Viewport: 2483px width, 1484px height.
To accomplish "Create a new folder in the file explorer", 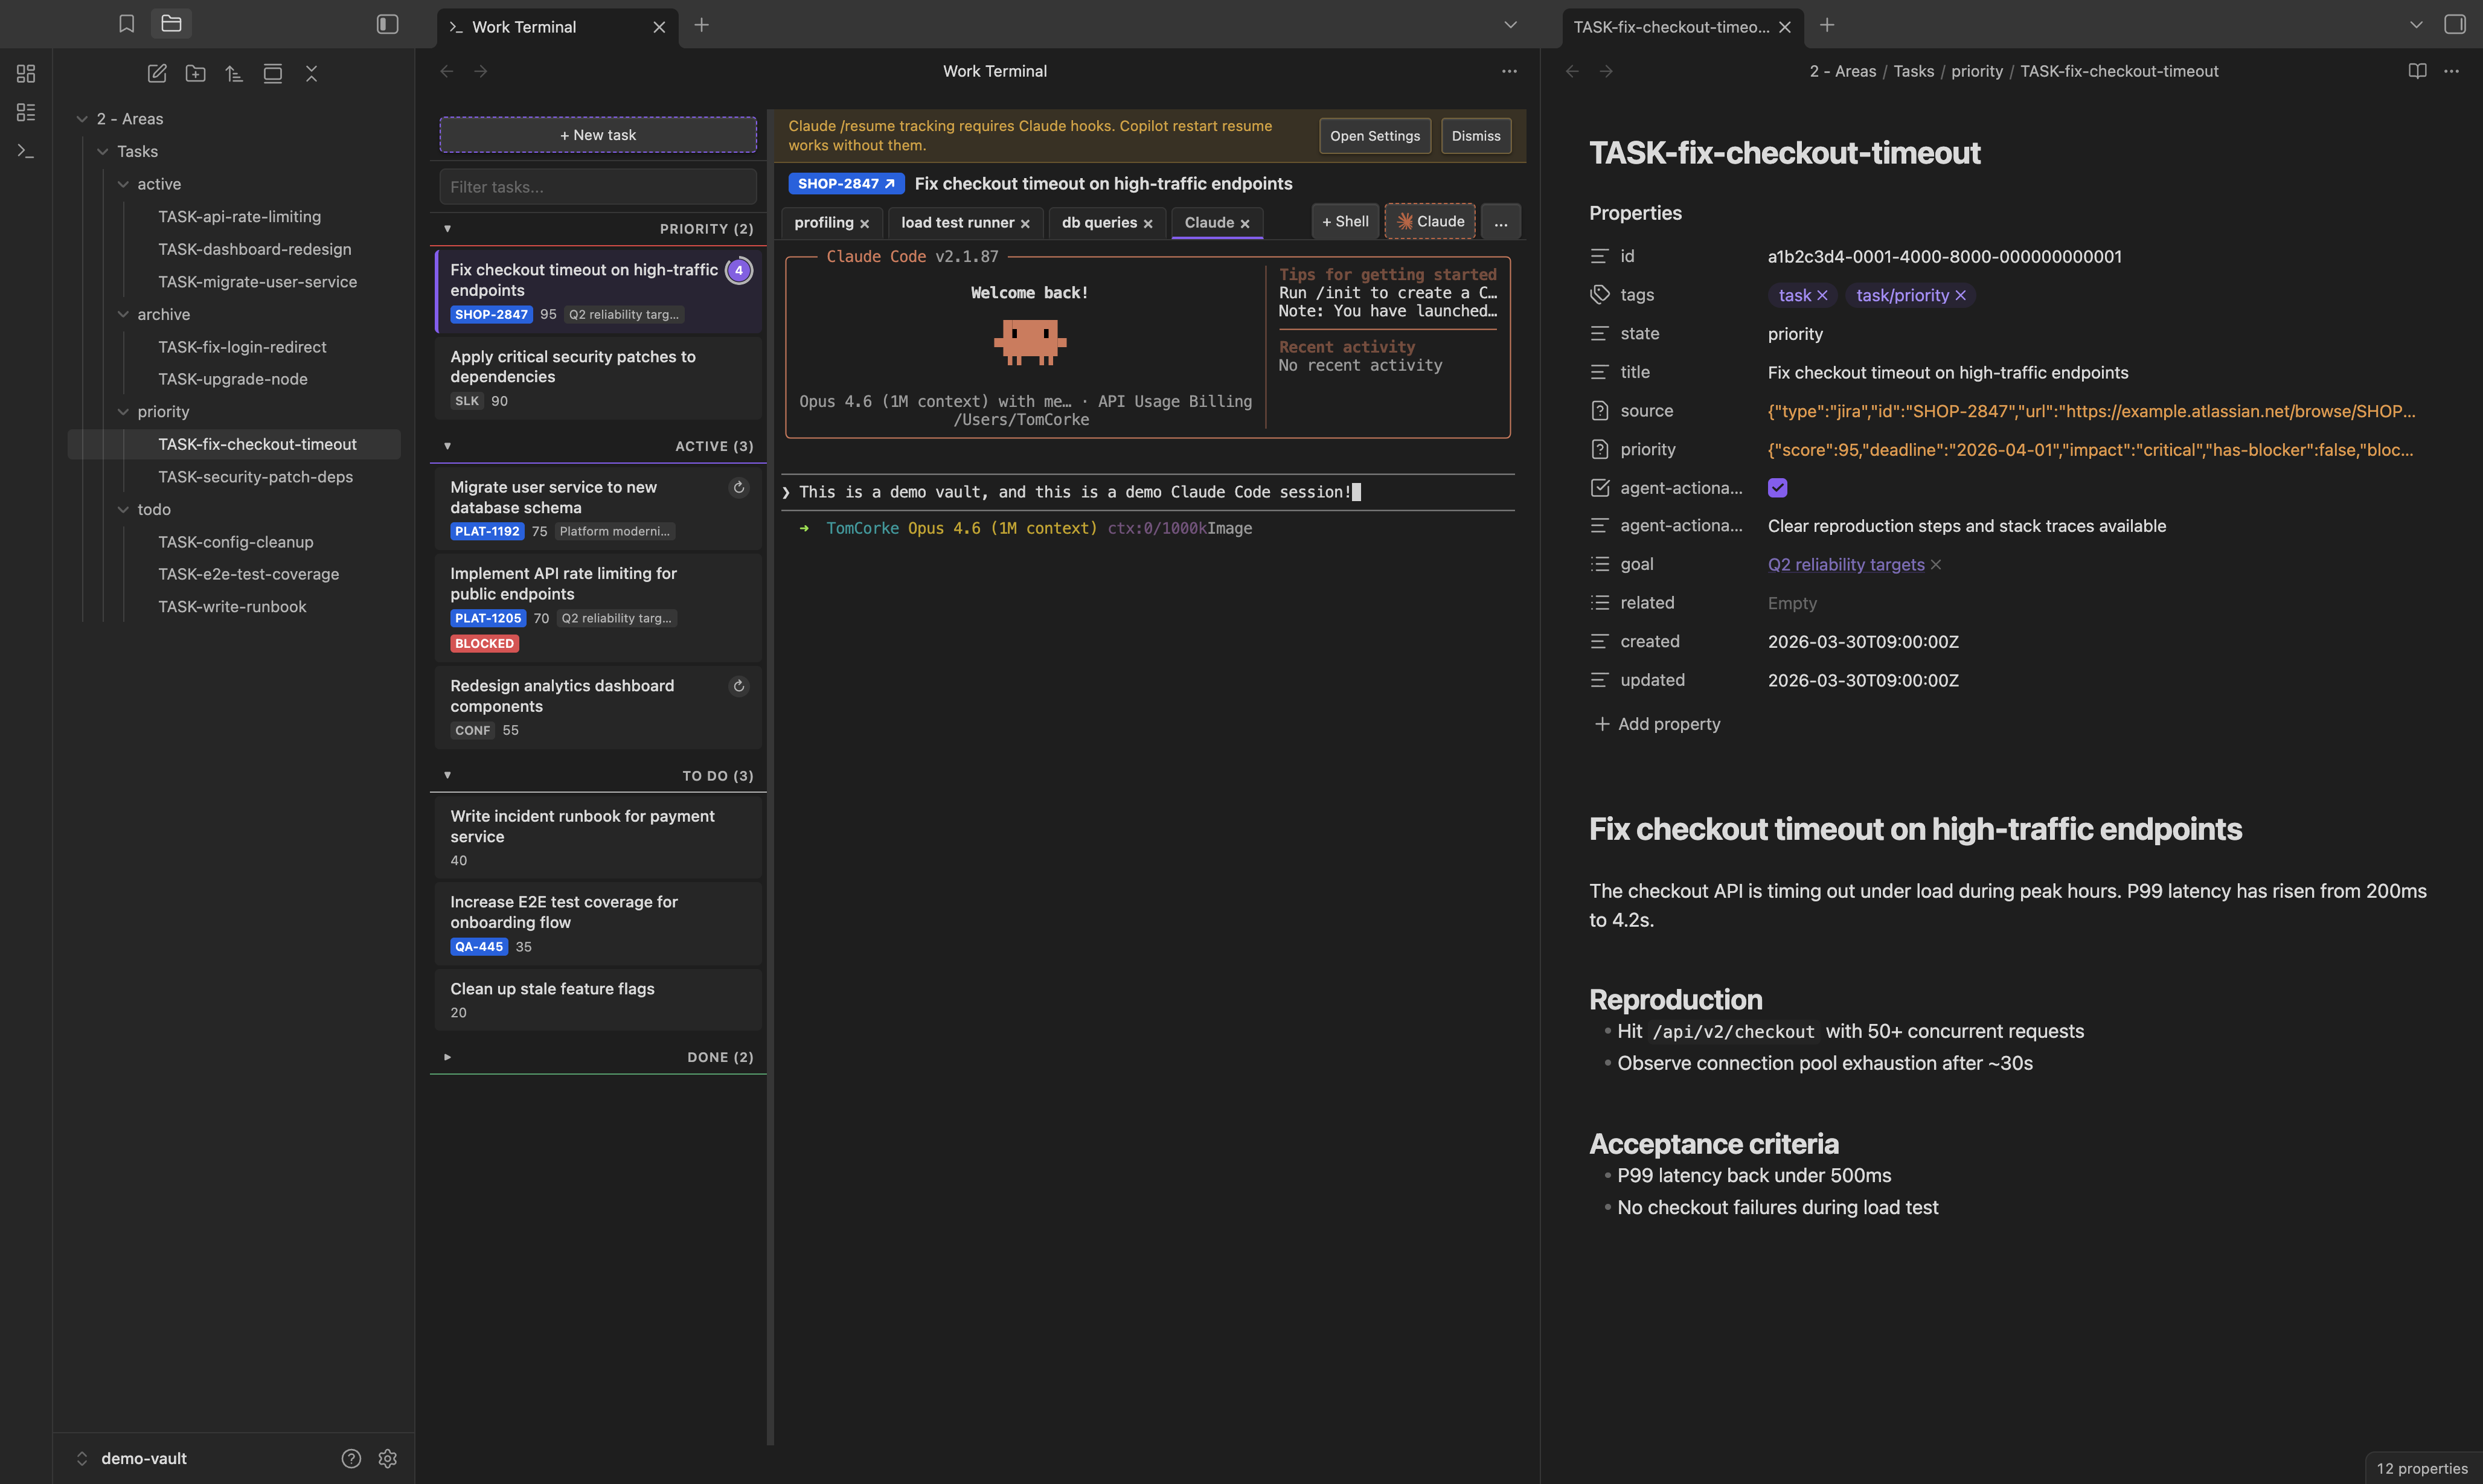I will click(x=195, y=73).
